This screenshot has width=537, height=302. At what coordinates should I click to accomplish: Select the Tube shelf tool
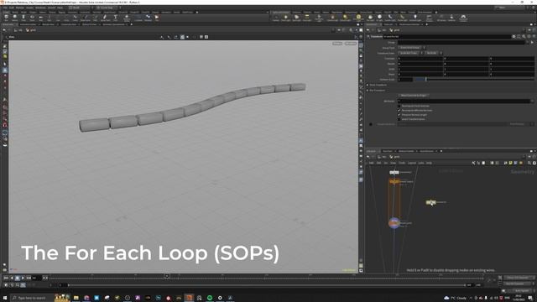point(23,18)
